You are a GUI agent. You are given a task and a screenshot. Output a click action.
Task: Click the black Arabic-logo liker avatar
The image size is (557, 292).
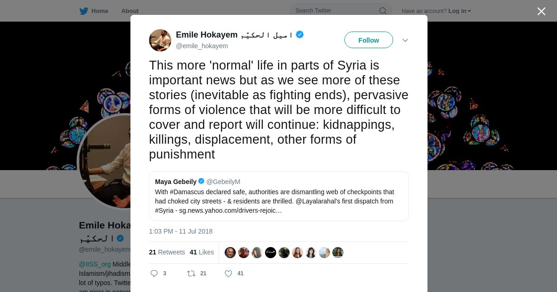271,253
